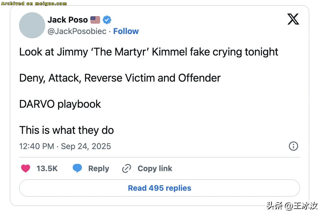Click the chain link icon
This screenshot has width=324, height=216.
[x=126, y=168]
